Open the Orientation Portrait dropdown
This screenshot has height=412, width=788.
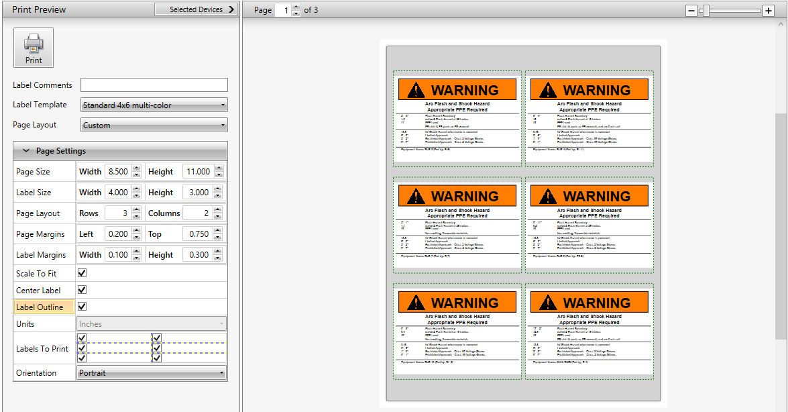pyautogui.click(x=152, y=373)
